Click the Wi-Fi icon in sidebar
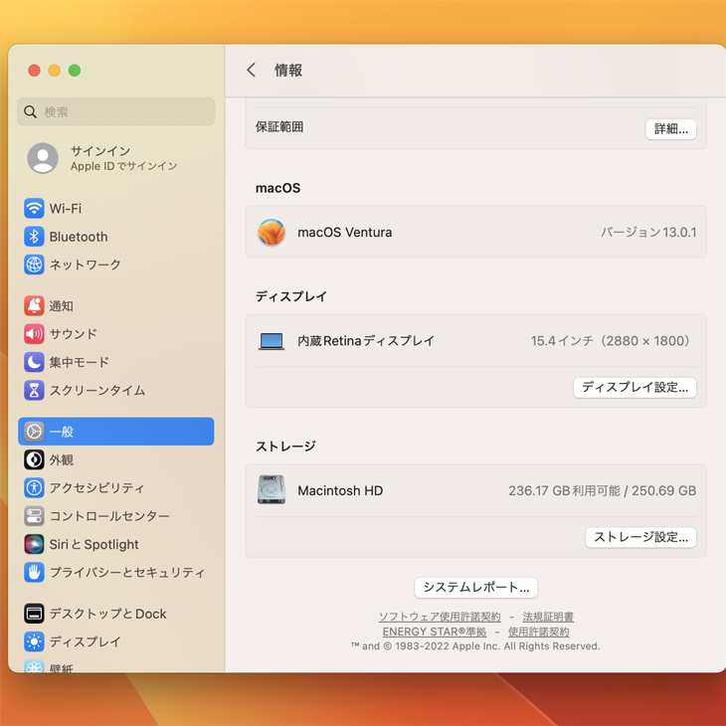The height and width of the screenshot is (726, 726). 34,209
